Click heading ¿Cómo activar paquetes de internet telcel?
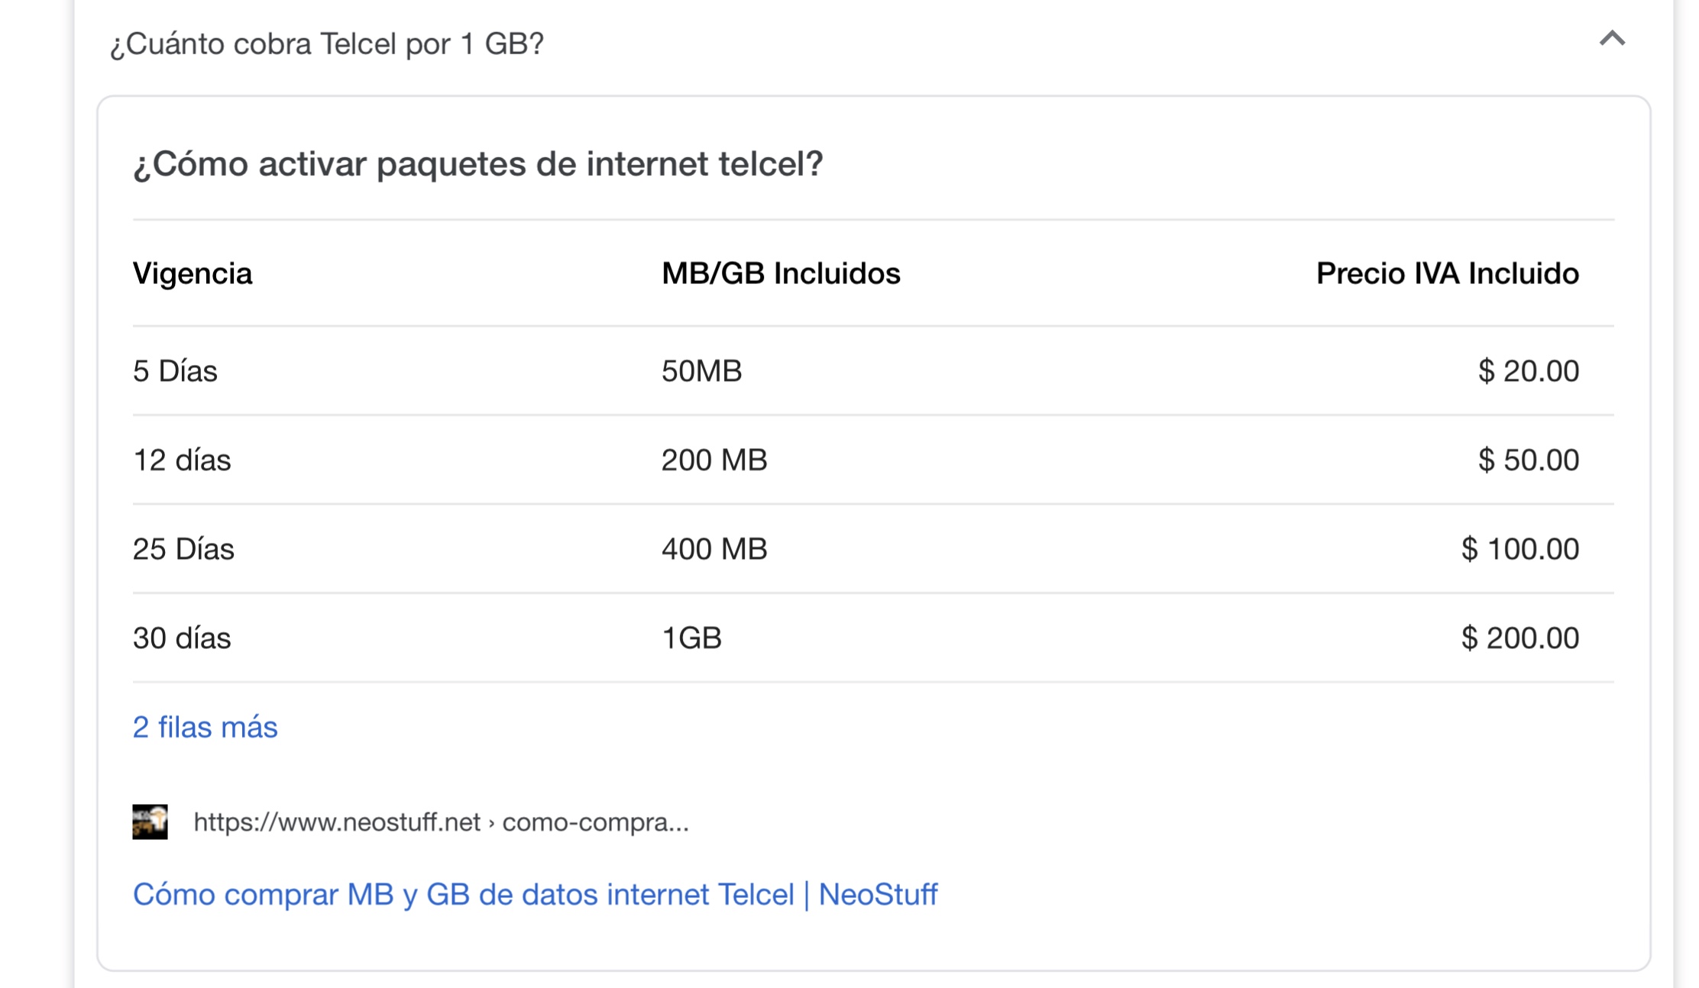 [477, 164]
